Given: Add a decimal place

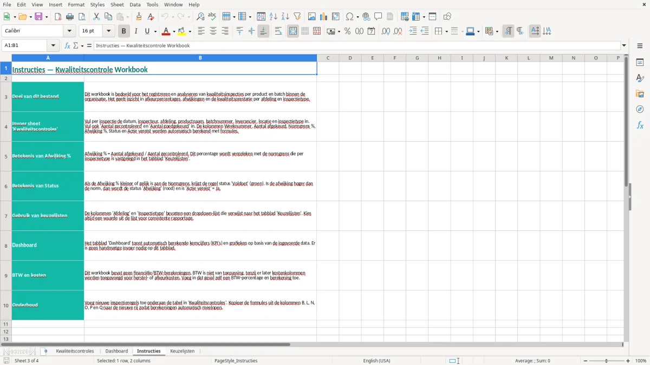Looking at the screenshot, I should (386, 31).
